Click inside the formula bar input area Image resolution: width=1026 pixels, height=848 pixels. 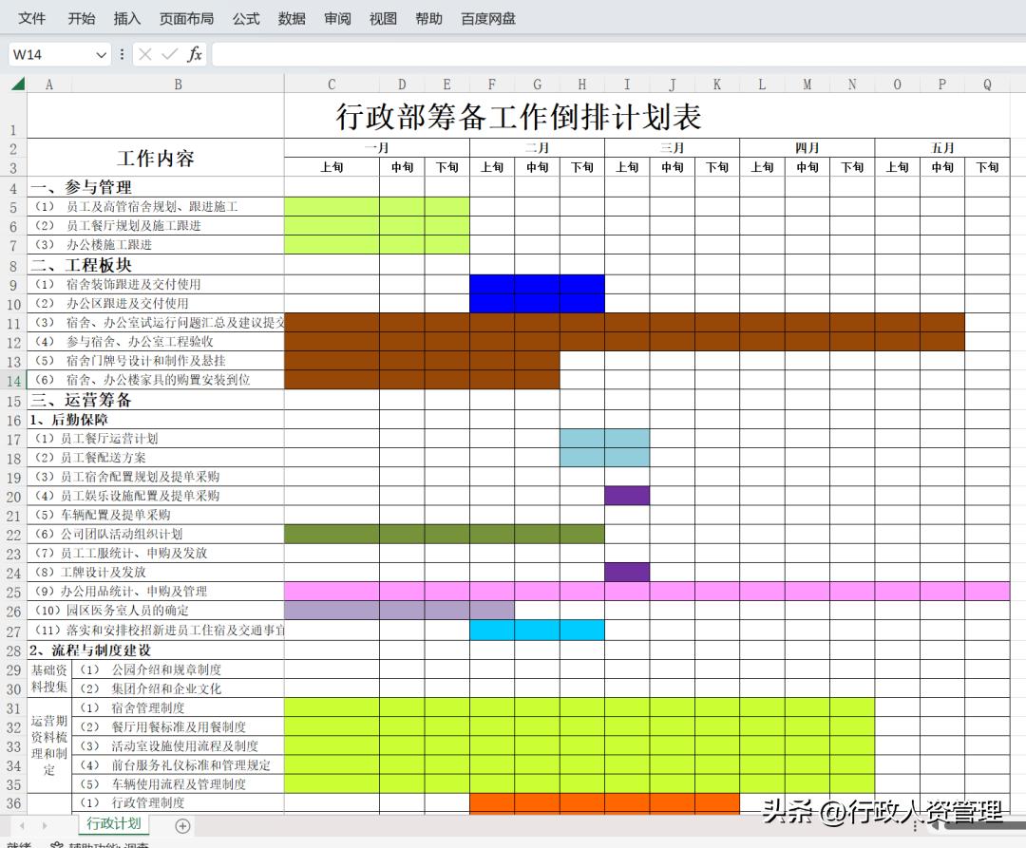pyautogui.click(x=475, y=54)
